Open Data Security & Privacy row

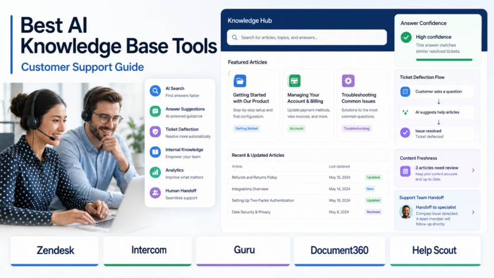click(308, 212)
